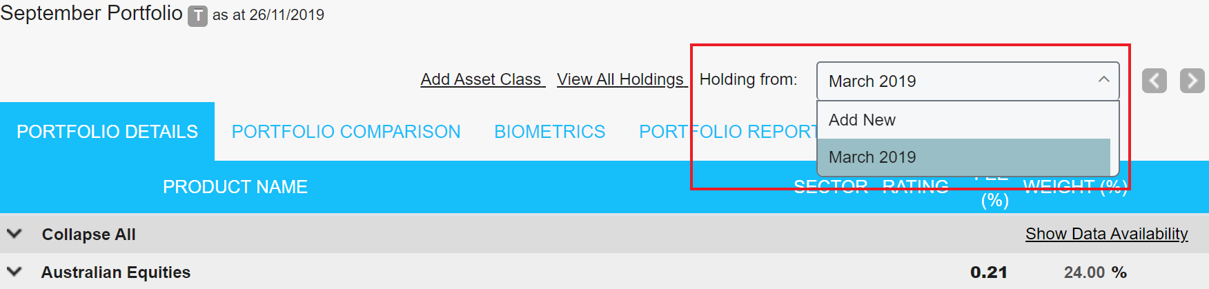Choose Add New from the dropdown list

click(862, 120)
